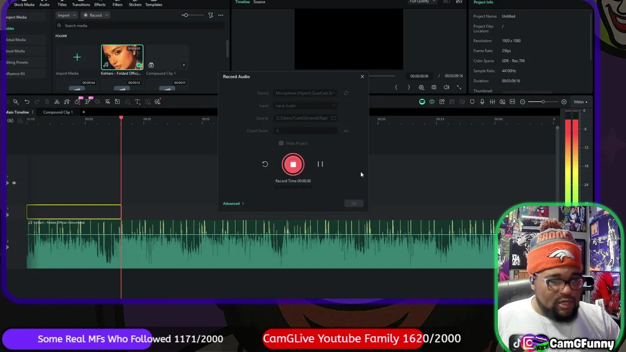Switch preview to the Source tab
Image resolution: width=626 pixels, height=352 pixels.
pos(259,2)
